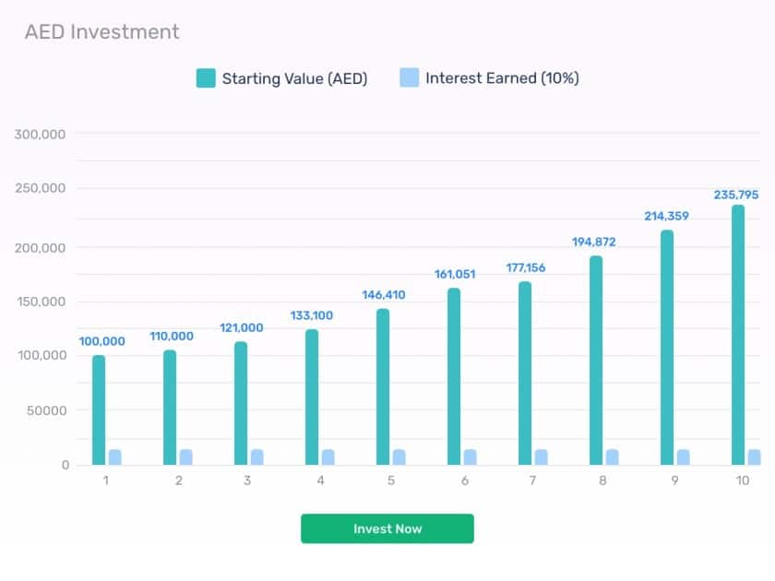Viewport: 775px width, 581px height.
Task: Click the light blue interest bar for year 5
Action: point(399,457)
